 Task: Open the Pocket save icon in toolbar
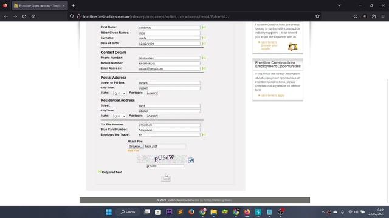coord(356,16)
